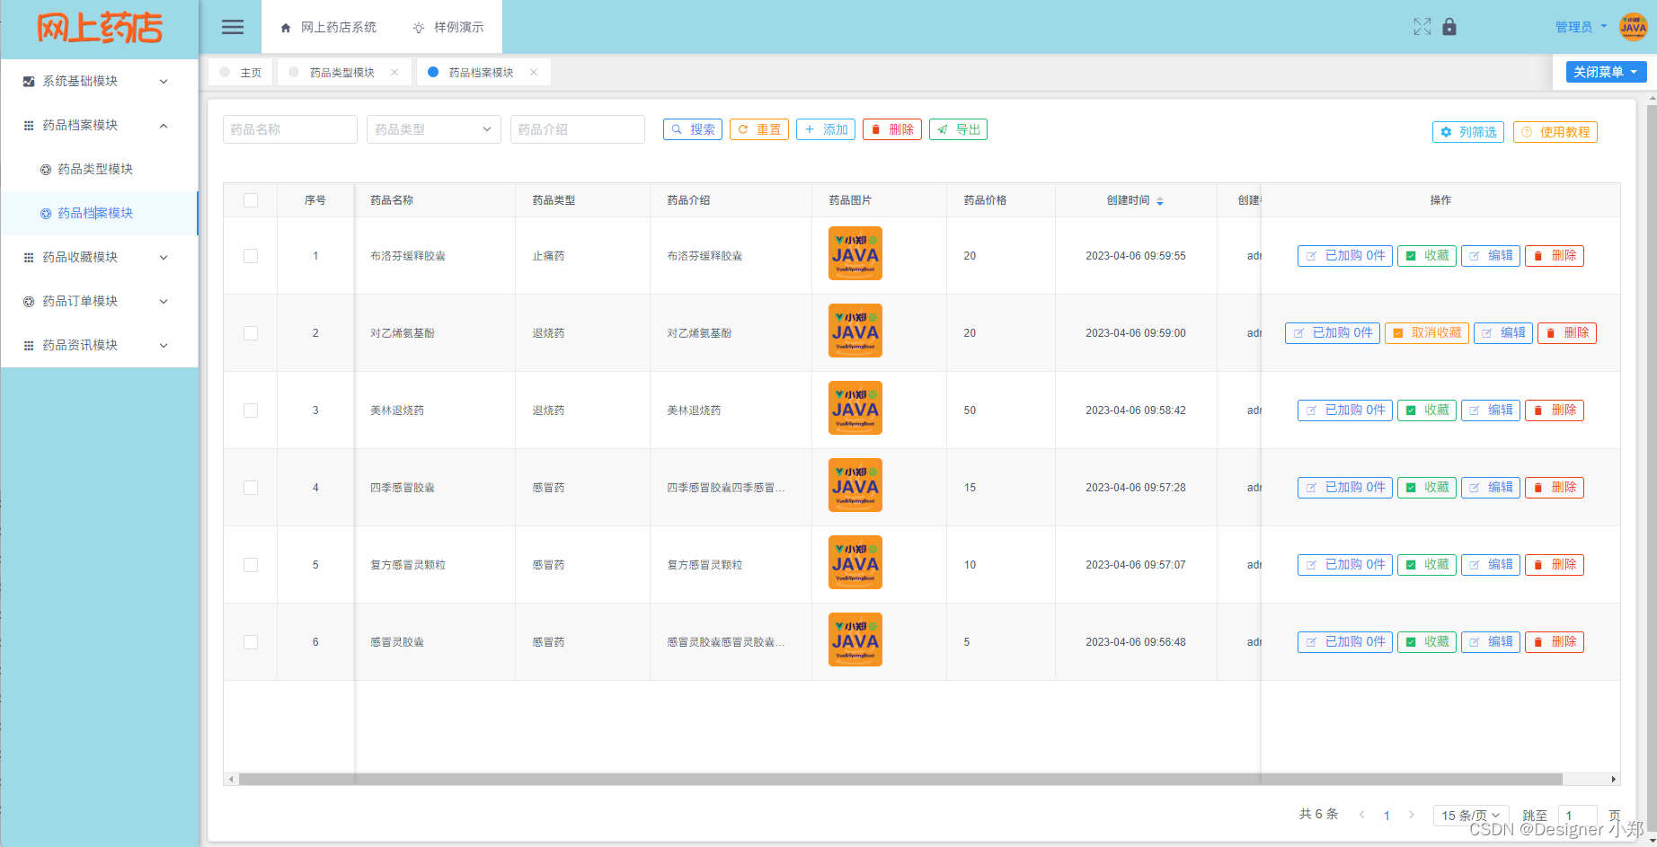Expand the 药品订单模块 menu chevron
Viewport: 1657px width, 847px height.
tap(164, 302)
